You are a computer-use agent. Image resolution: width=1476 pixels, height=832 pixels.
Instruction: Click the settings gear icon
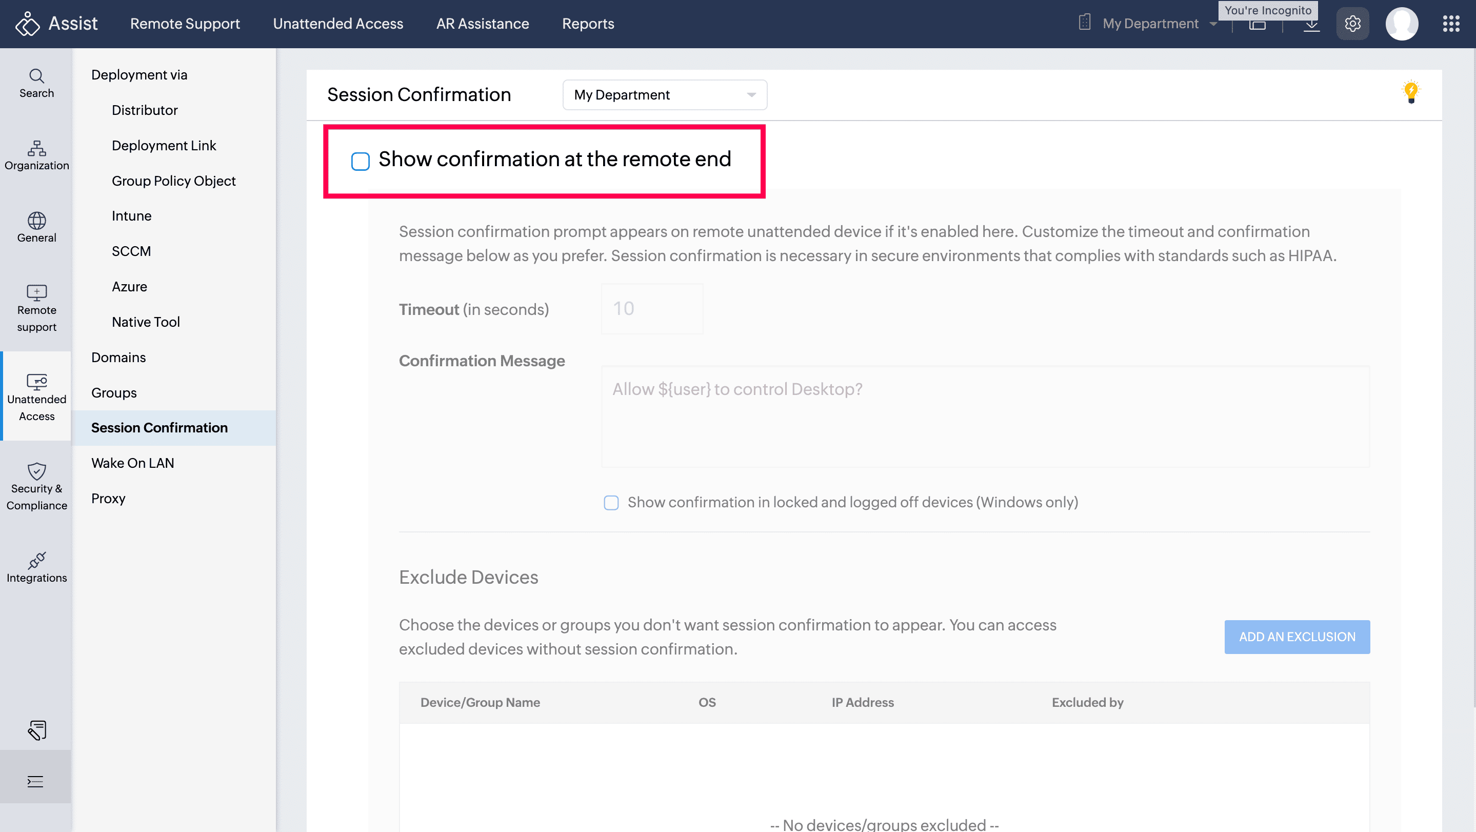coord(1352,24)
